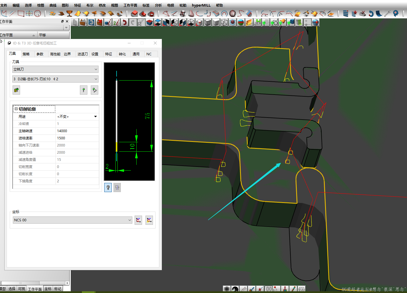The image size is (407, 293).
Task: Open the 工作平面 panel top dropdown
Action: [x=66, y=28]
